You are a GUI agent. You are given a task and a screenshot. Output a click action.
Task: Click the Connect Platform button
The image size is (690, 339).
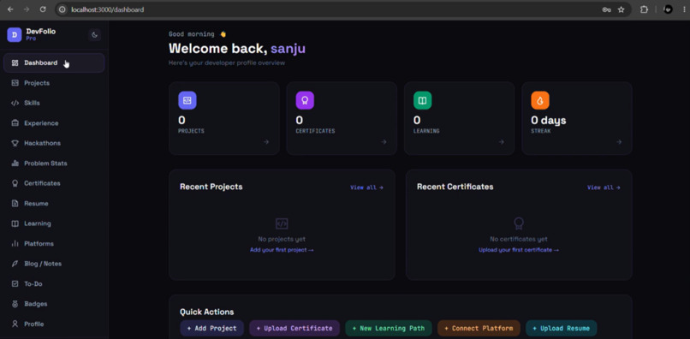[x=479, y=329]
